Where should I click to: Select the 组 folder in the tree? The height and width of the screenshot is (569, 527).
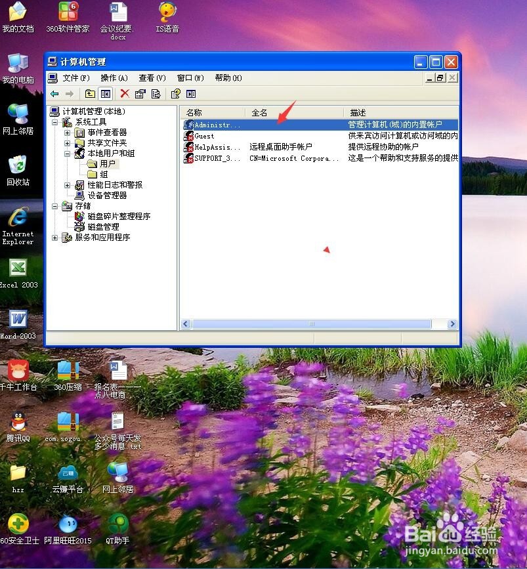(103, 174)
